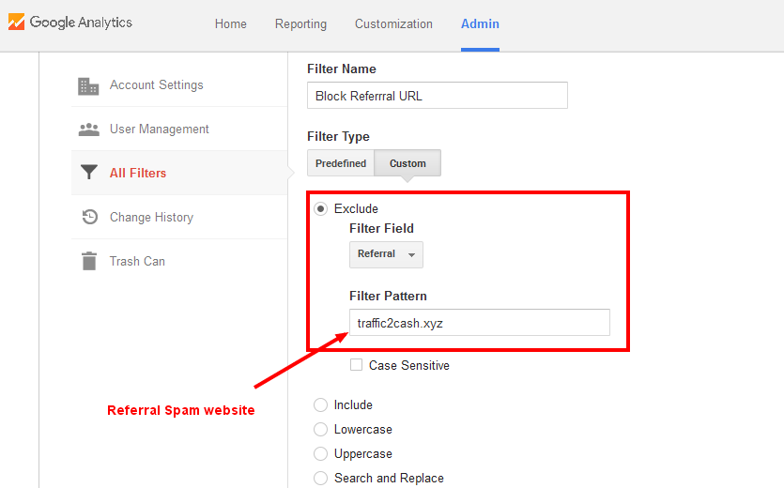Select the Uppercase radio button
The height and width of the screenshot is (488, 784).
[320, 453]
